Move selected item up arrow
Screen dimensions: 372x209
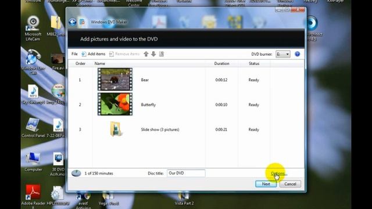[146, 54]
